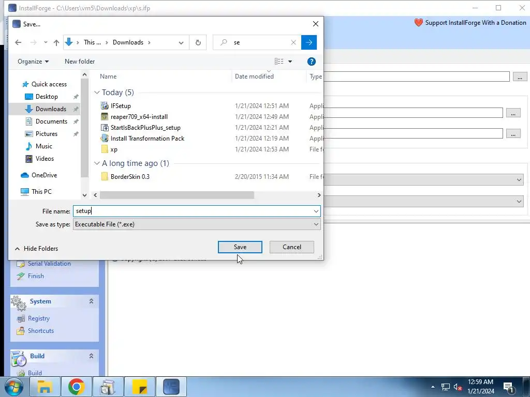530x397 pixels.
Task: Sort by Date modified column header
Action: pyautogui.click(x=254, y=77)
